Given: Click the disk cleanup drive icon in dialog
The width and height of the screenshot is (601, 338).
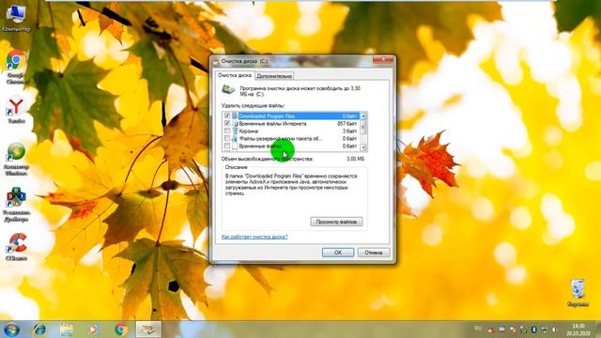Looking at the screenshot, I should click(x=228, y=90).
